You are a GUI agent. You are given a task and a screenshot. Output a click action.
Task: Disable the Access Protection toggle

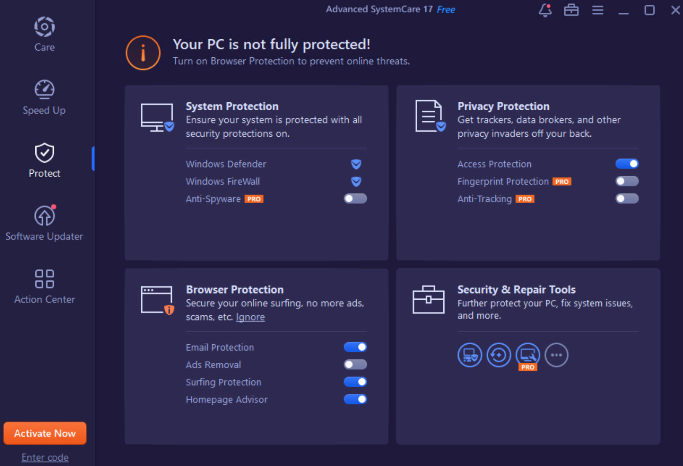[x=627, y=164]
